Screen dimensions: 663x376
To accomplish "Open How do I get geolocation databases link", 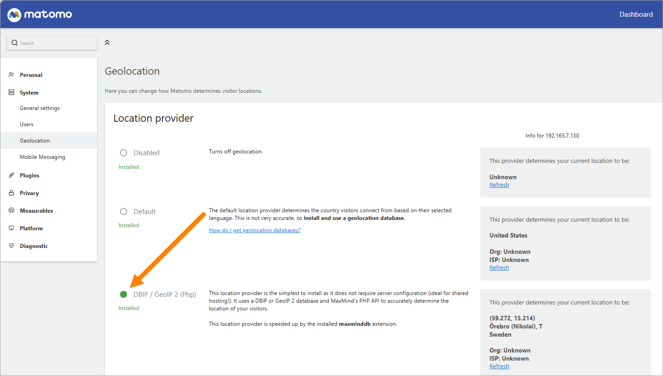I will [255, 230].
